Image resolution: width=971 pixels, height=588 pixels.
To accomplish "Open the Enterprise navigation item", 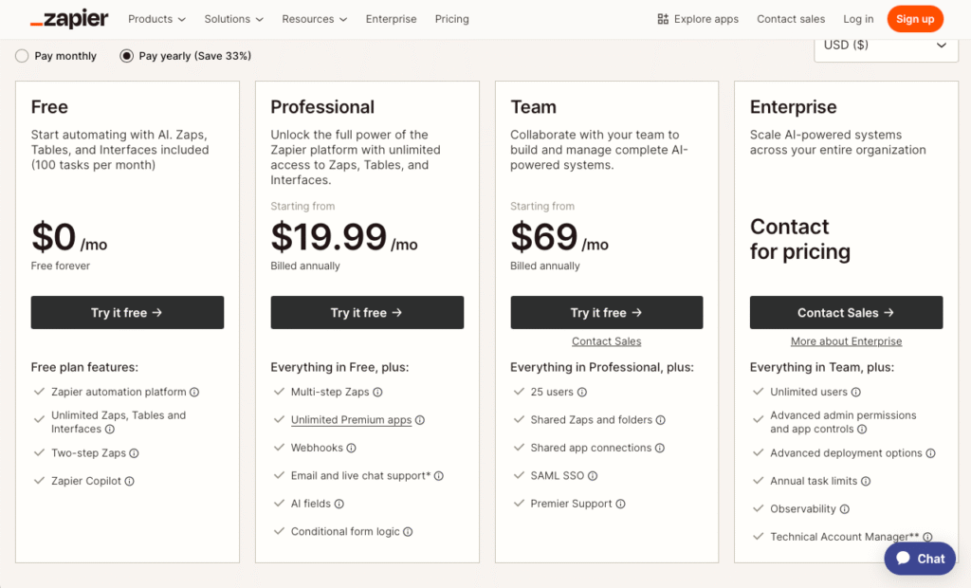I will (391, 18).
